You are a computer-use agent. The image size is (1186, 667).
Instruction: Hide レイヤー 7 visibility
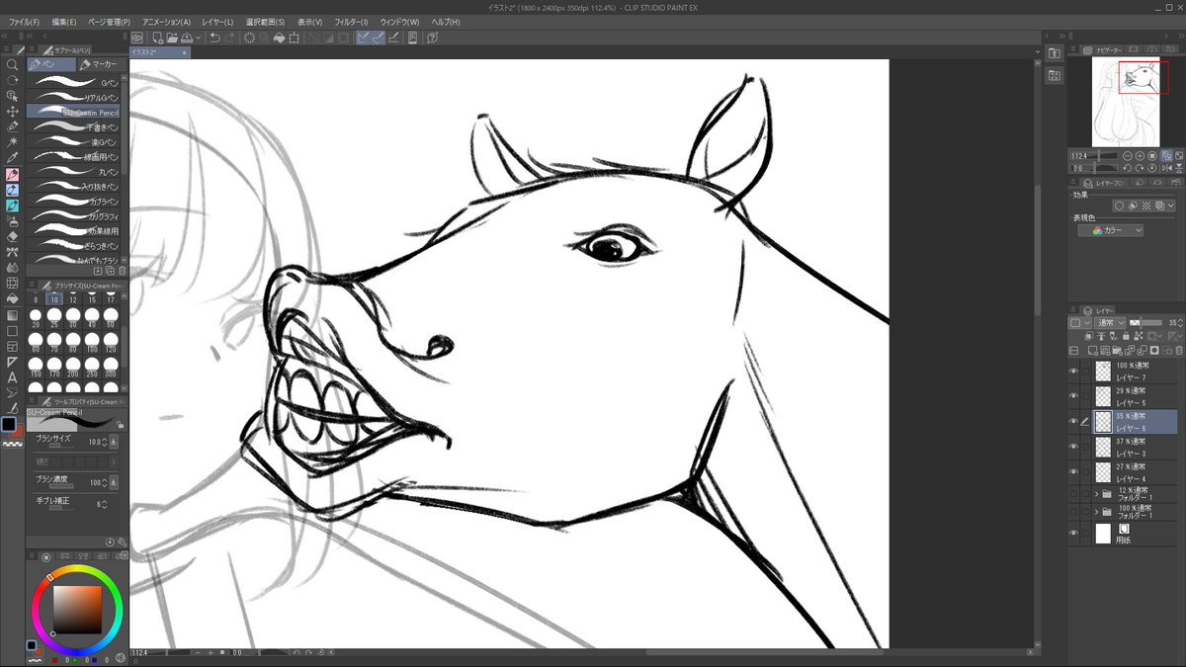pyautogui.click(x=1074, y=369)
